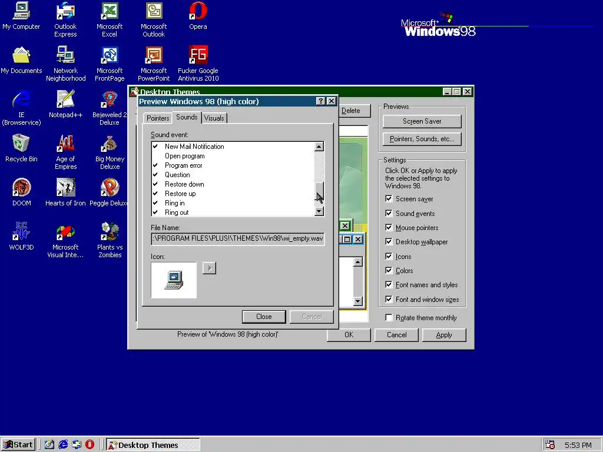The height and width of the screenshot is (452, 603).
Task: Select the Microsoft FrontPage shortcut
Action: (x=110, y=64)
